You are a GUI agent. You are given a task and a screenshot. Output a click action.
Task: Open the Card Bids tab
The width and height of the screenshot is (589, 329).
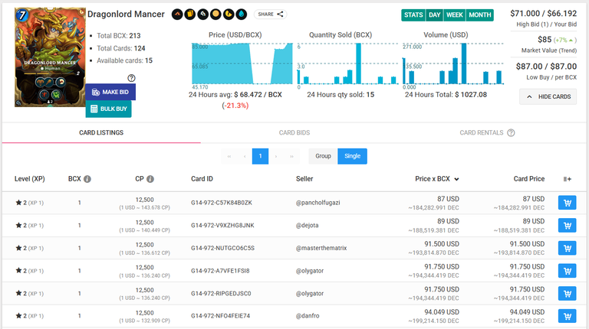point(294,132)
